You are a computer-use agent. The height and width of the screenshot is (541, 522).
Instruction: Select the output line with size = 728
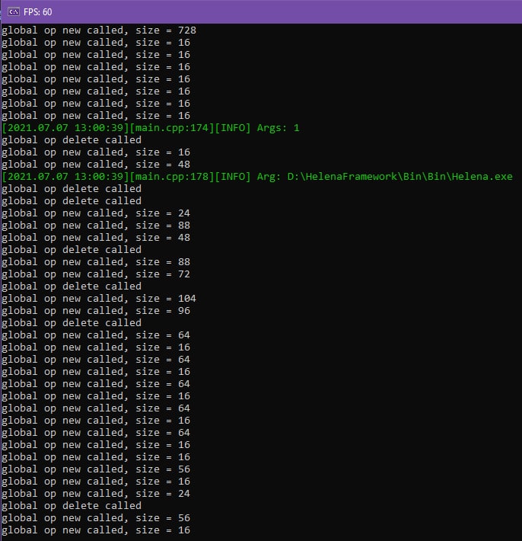click(99, 30)
